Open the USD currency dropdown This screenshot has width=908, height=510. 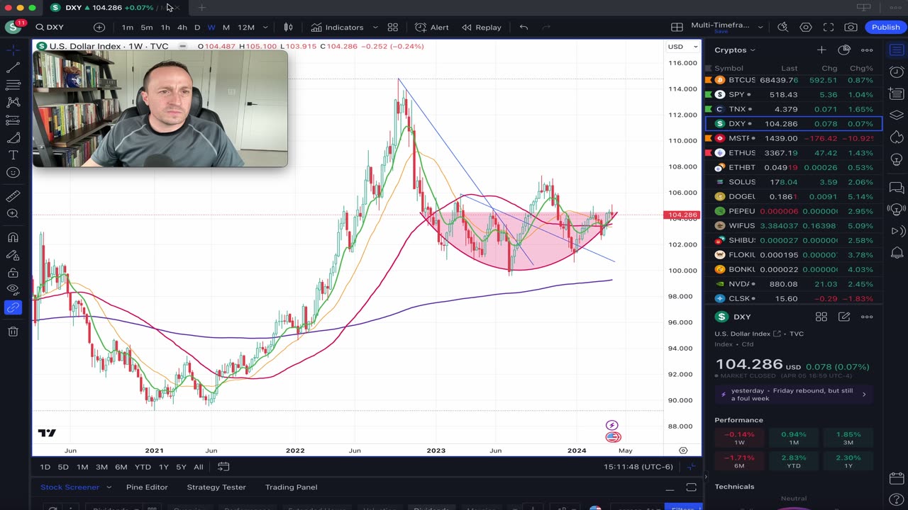pos(682,47)
